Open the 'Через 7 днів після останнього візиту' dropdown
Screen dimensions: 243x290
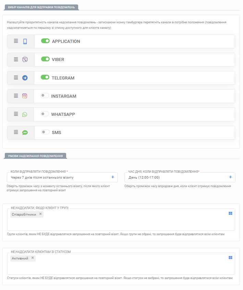pyautogui.click(x=62, y=177)
